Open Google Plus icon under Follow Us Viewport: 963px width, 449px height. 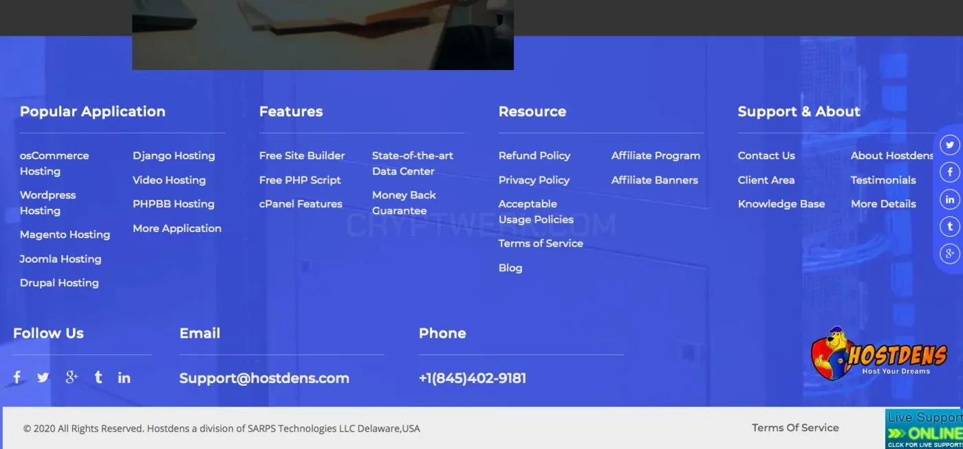tap(72, 377)
